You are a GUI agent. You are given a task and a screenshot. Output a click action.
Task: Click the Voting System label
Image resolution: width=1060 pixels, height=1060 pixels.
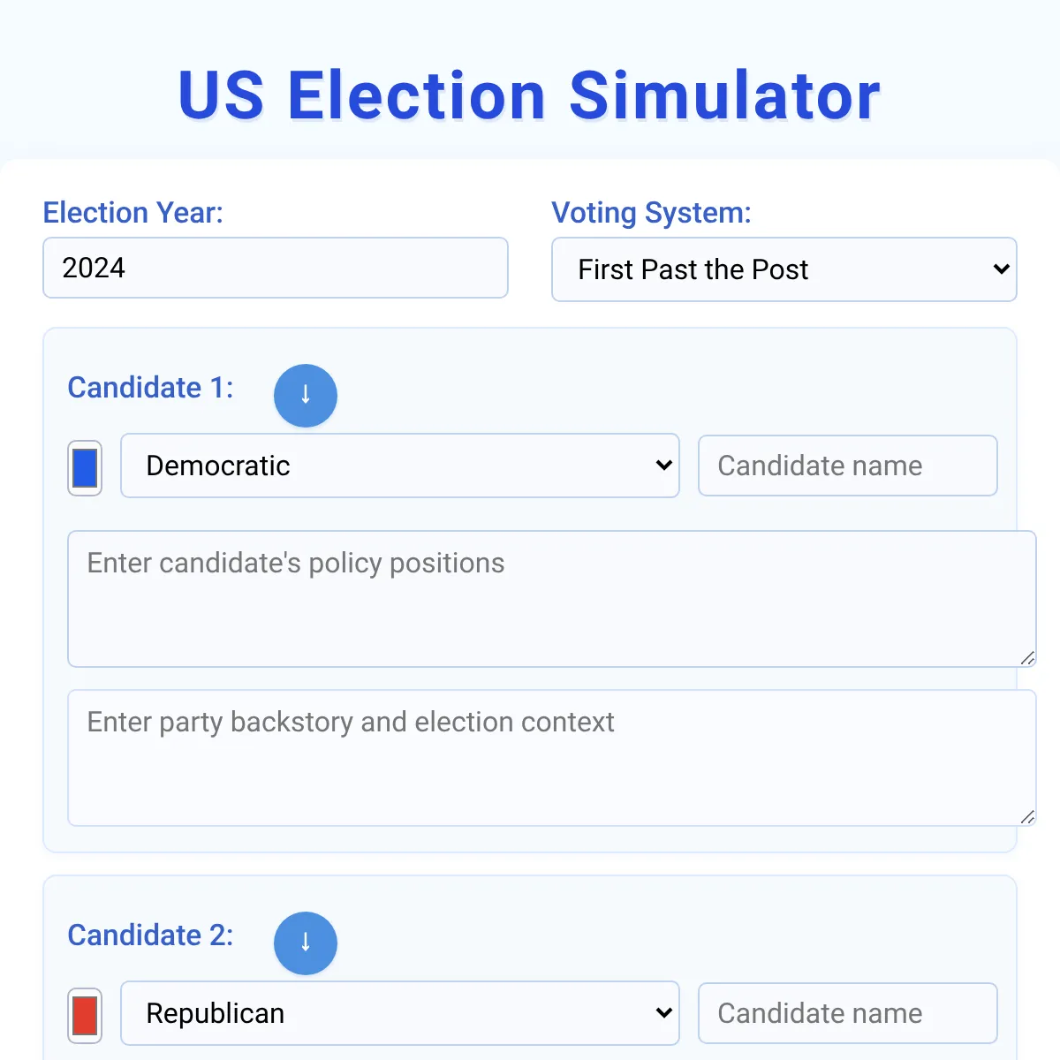651,213
